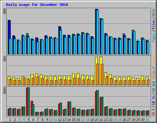Click day 2 on the x-axis
Image resolution: width=157 pixels, height=123 pixels.
pos(15,120)
